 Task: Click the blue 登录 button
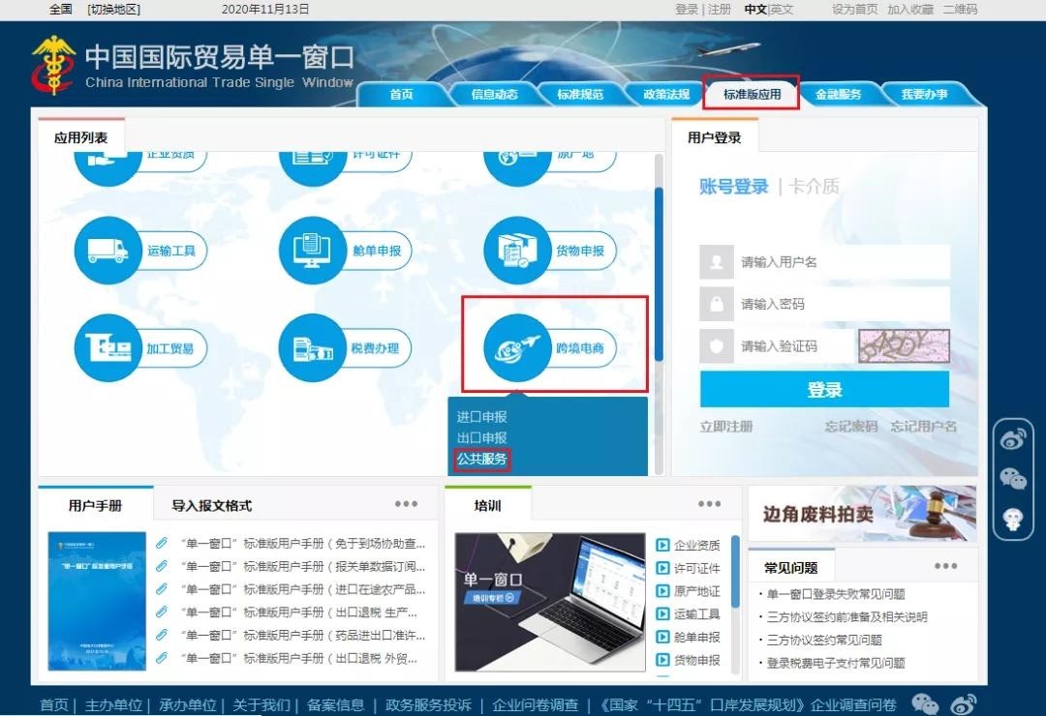824,389
